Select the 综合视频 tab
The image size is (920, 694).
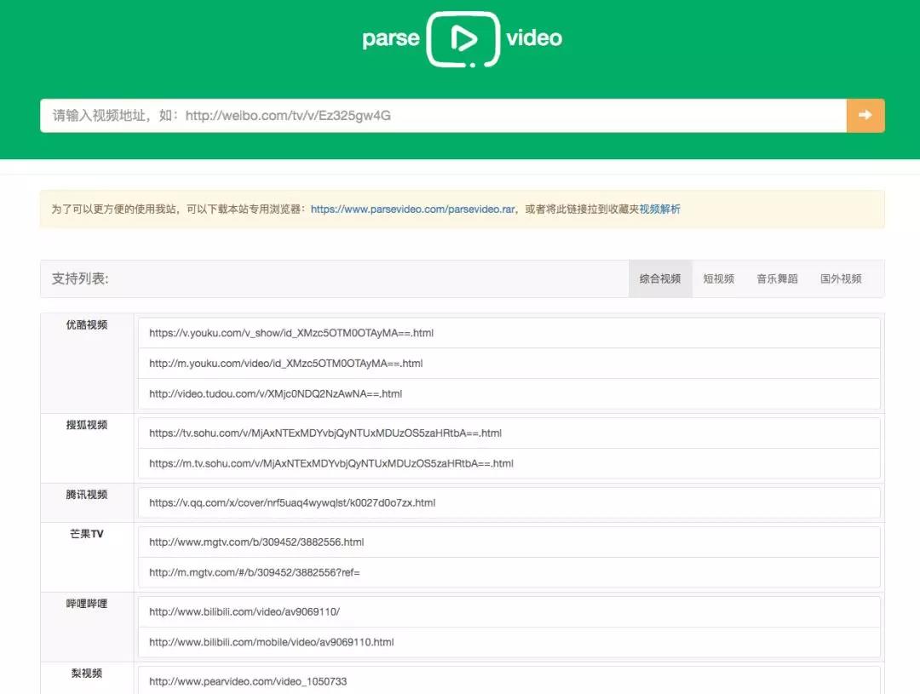pyautogui.click(x=660, y=279)
